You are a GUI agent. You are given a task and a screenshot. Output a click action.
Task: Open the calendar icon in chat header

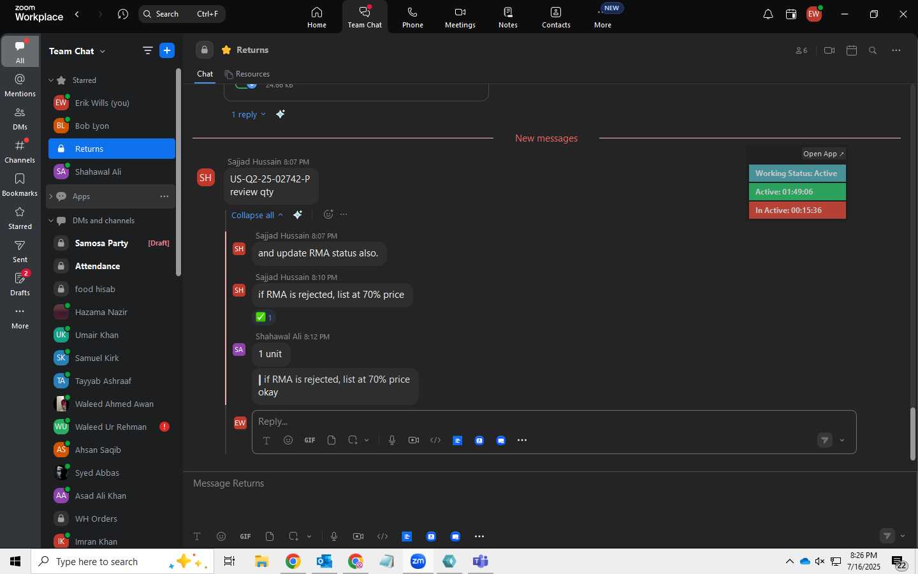pos(852,50)
